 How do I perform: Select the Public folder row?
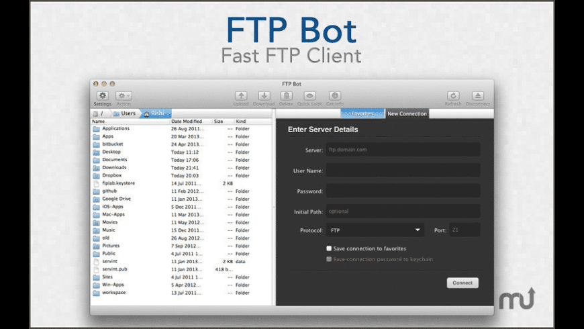click(182, 254)
